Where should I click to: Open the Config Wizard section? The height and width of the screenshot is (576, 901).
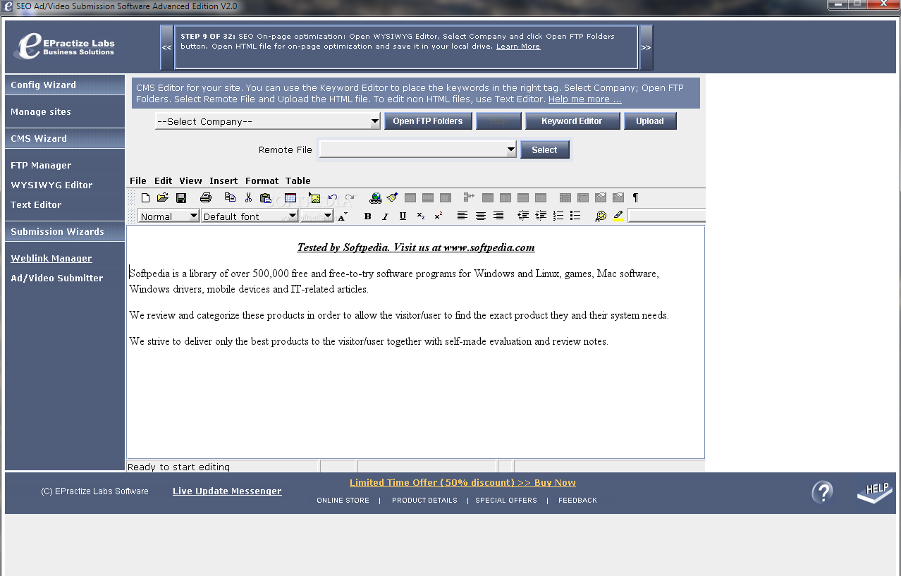click(65, 85)
